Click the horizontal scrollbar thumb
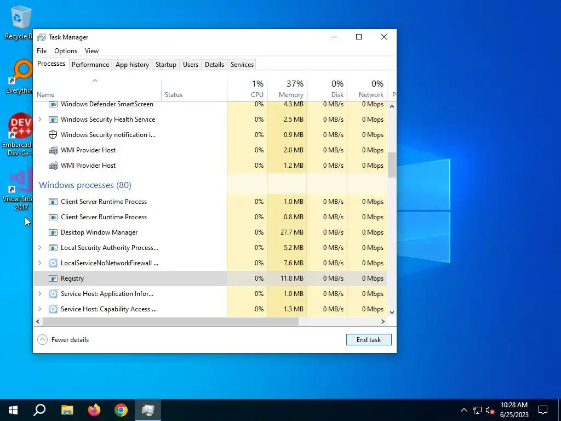The width and height of the screenshot is (561, 421). click(x=171, y=321)
